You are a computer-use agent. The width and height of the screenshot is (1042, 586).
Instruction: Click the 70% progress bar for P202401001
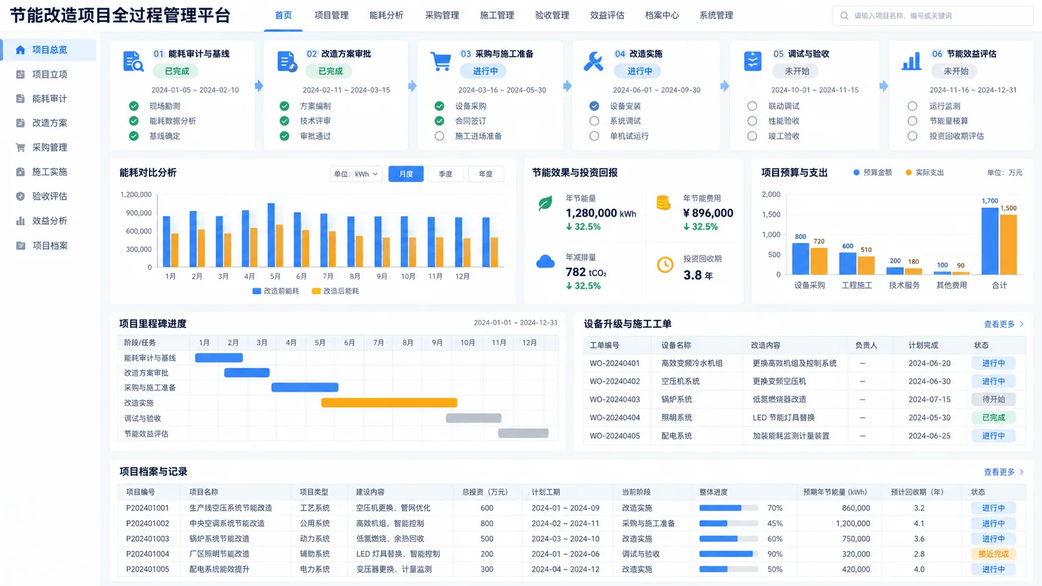pyautogui.click(x=729, y=508)
